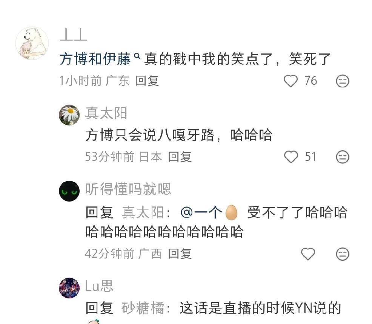Open the green-eyed black cat avatar
The image size is (372, 324).
coord(69,191)
